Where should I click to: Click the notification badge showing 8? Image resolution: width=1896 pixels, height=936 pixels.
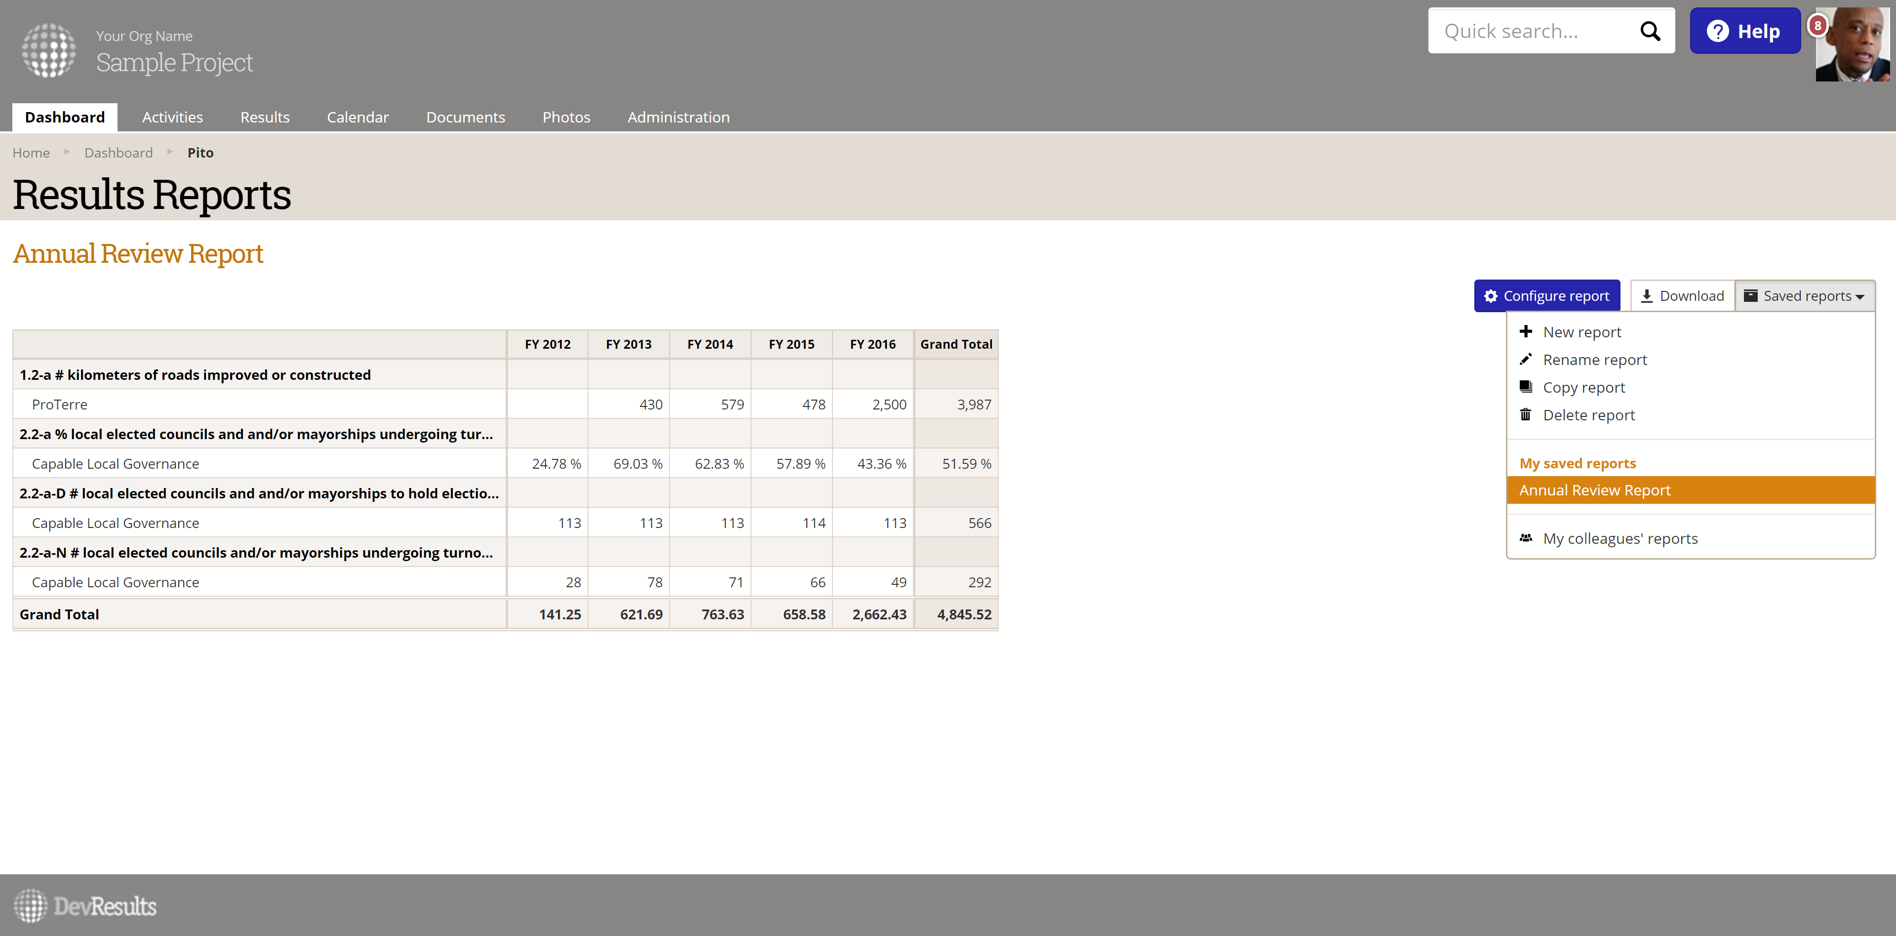[1817, 26]
